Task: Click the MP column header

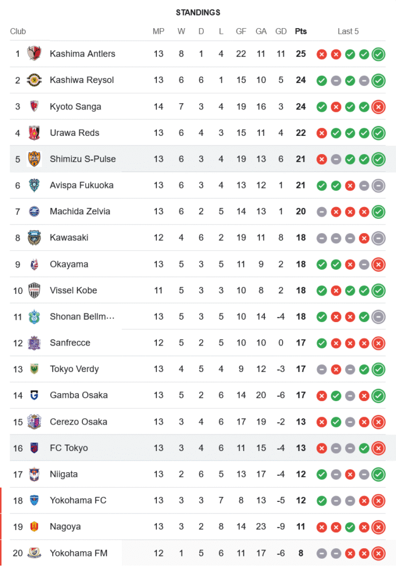Action: click(159, 32)
